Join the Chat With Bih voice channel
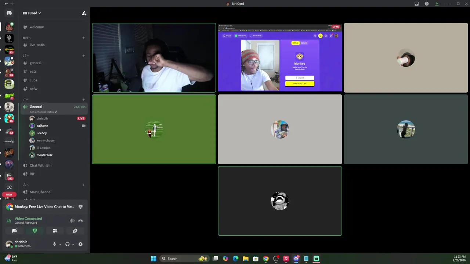 (54, 165)
